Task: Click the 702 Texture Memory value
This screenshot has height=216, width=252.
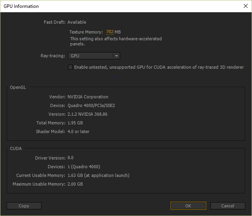Action: (x=110, y=32)
